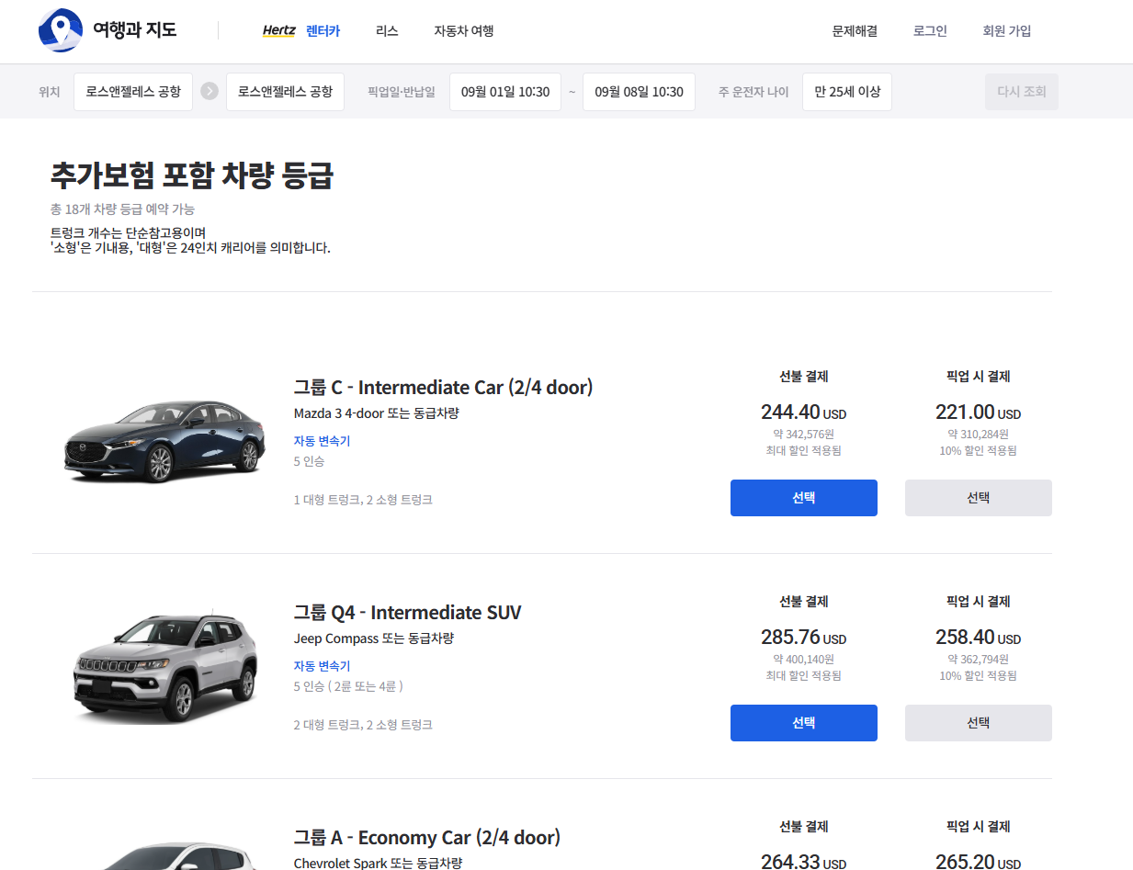
Task: Open return location 로스앤젤레스 공항 selector
Action: pyautogui.click(x=285, y=92)
